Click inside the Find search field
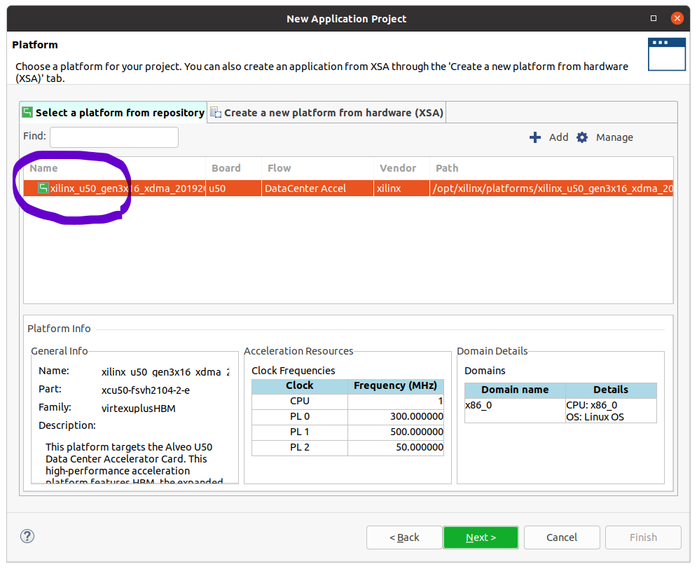The width and height of the screenshot is (697, 569). 113,137
